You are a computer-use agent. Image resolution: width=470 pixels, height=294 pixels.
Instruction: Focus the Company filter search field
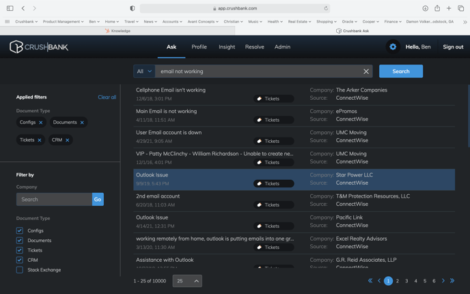coord(54,200)
